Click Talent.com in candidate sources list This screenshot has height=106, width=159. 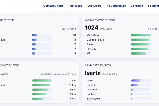click(93, 99)
